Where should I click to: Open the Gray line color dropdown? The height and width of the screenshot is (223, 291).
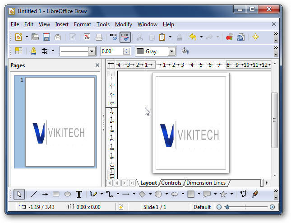tap(172, 51)
